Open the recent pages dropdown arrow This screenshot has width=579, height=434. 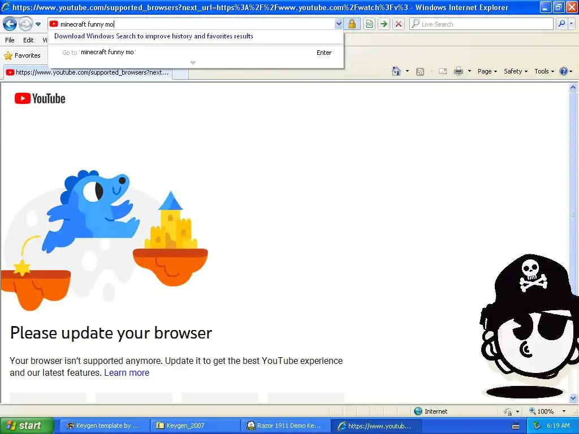pyautogui.click(x=38, y=24)
